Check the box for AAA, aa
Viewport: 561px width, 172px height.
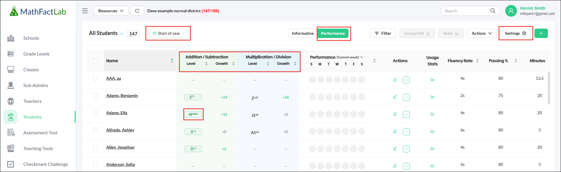(95, 78)
